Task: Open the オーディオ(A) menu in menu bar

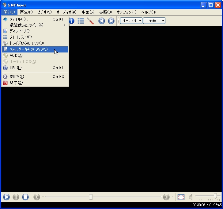Action: pos(66,12)
